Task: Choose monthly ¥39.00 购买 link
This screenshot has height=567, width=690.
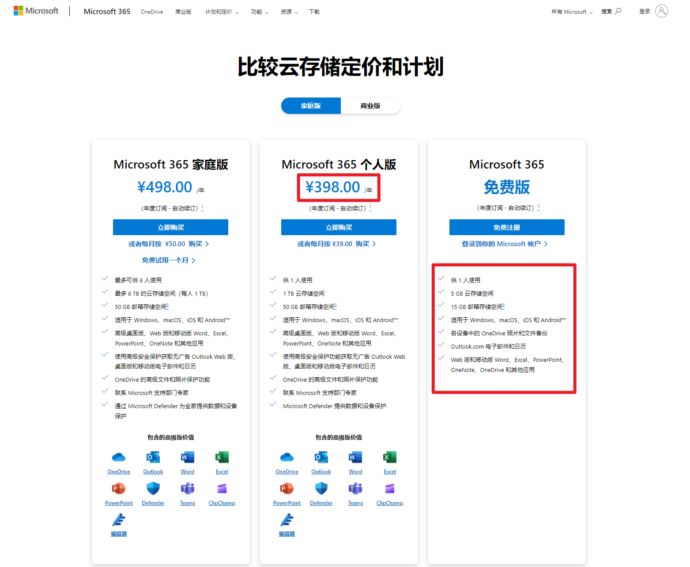Action: click(337, 244)
